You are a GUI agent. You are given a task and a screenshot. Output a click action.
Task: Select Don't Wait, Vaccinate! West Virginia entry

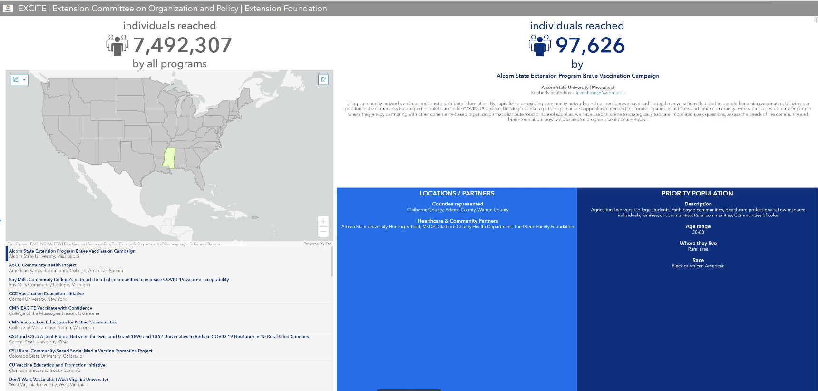coord(169,382)
